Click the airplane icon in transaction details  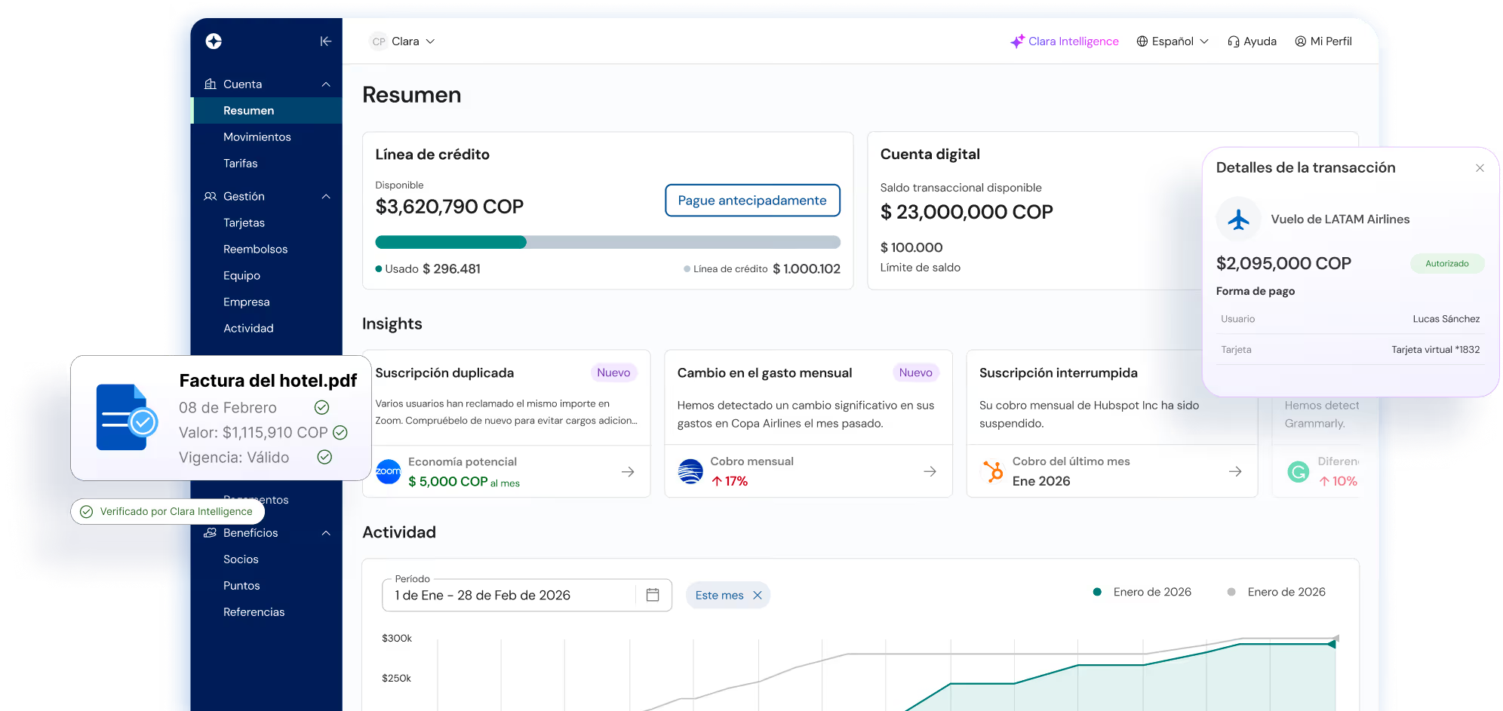[1238, 219]
